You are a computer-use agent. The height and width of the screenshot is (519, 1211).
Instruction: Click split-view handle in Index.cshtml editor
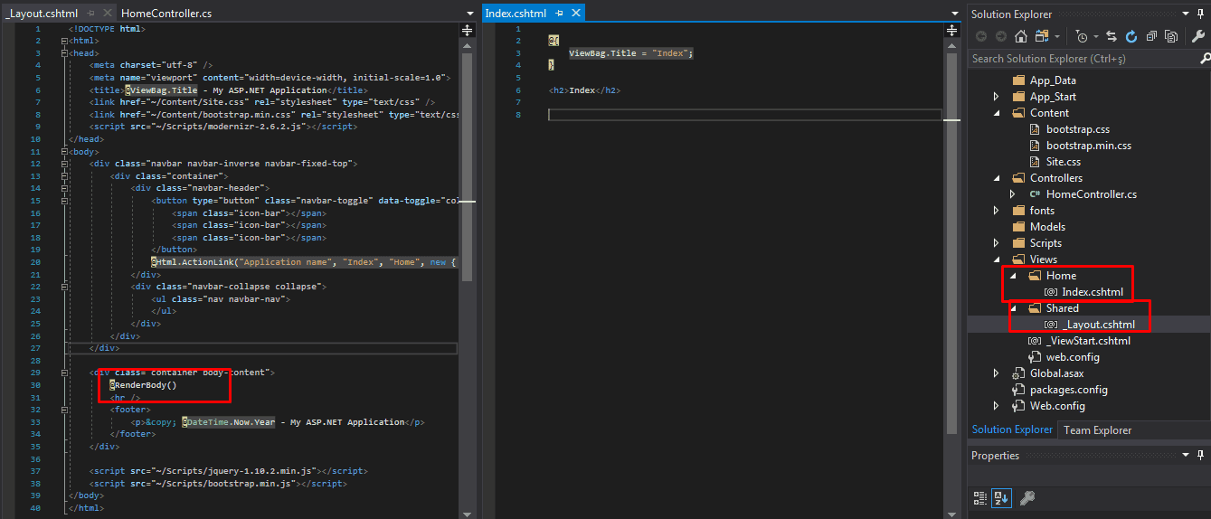tap(951, 30)
